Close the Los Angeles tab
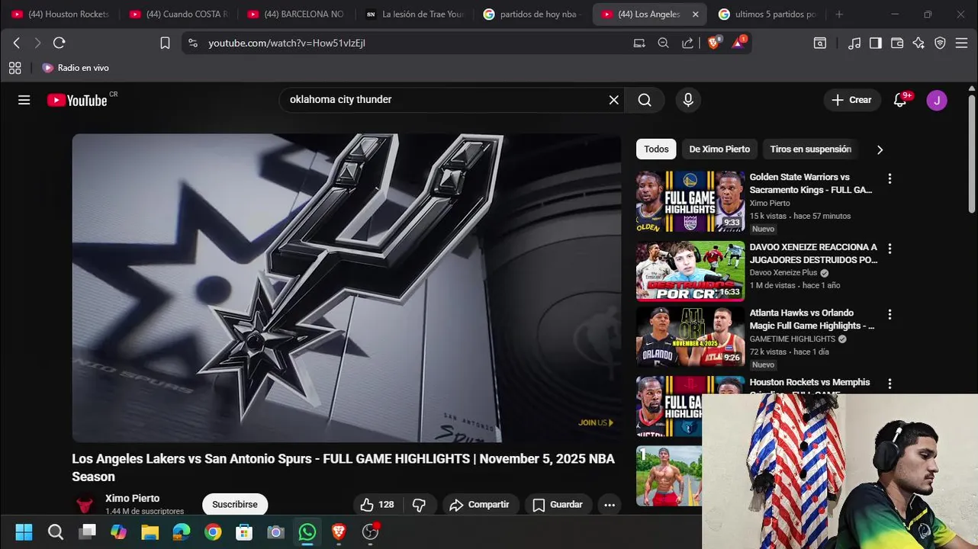Viewport: 978px width, 549px height. click(695, 14)
